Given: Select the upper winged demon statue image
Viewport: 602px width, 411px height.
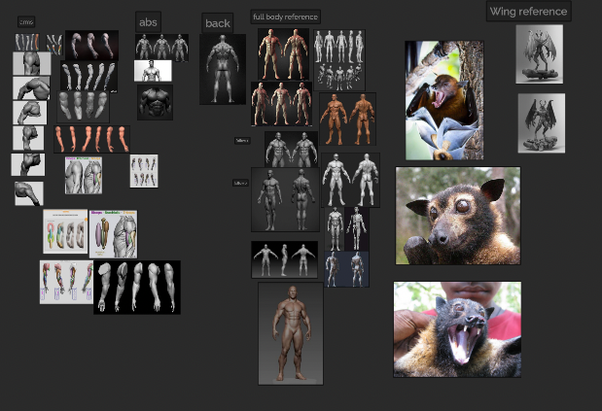Looking at the screenshot, I should coord(540,54).
